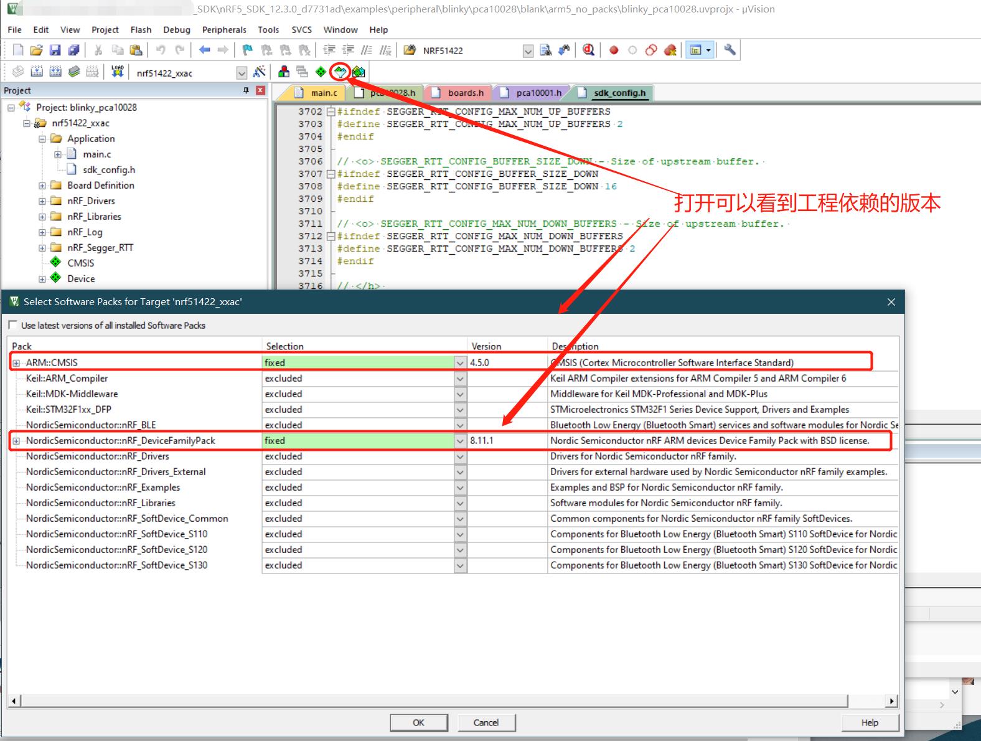Expand the Board Definition folder

tap(42, 186)
